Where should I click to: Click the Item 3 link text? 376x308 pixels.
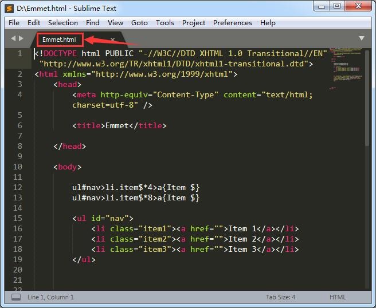[242, 249]
